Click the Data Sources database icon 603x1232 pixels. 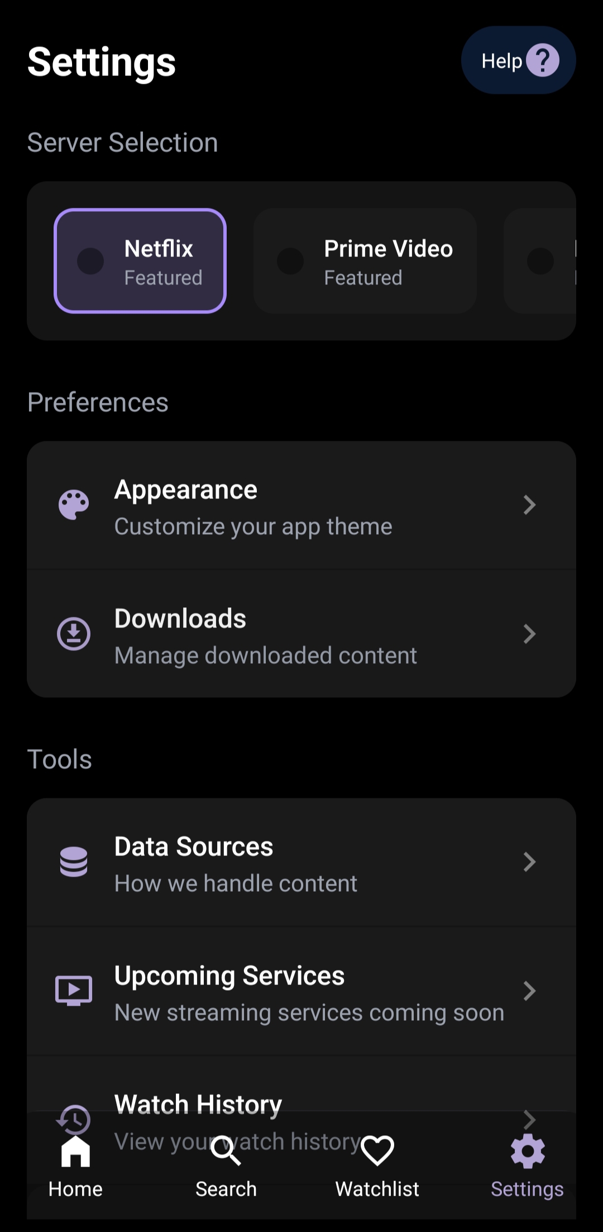(x=74, y=862)
